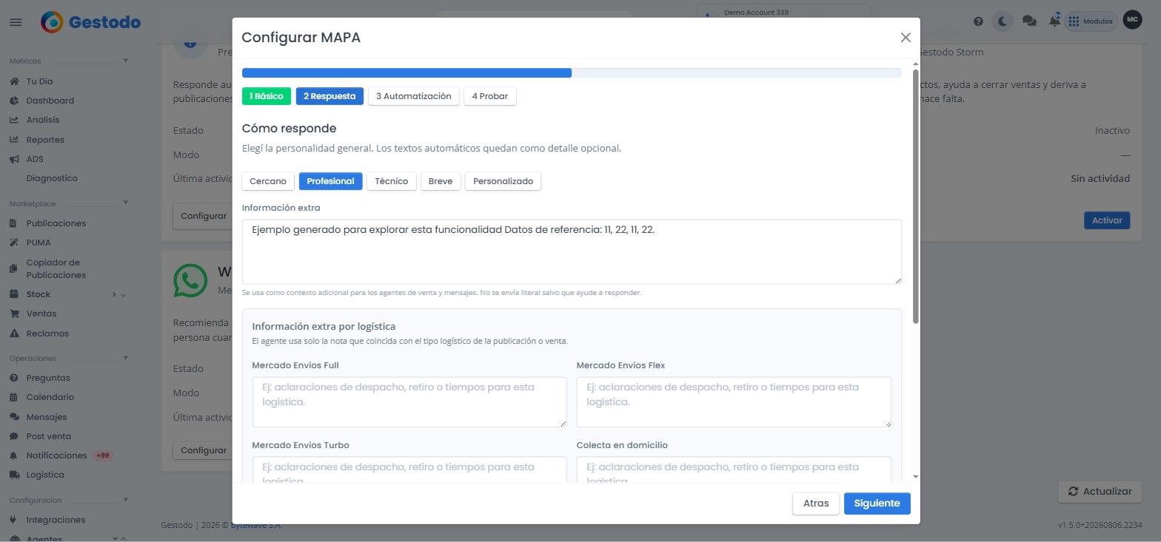The image size is (1161, 542).
Task: Click Activar in background page
Action: click(x=1107, y=220)
